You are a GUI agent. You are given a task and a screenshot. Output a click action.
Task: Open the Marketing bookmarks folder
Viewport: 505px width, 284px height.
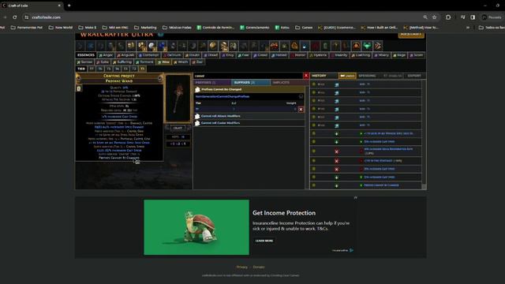point(145,28)
